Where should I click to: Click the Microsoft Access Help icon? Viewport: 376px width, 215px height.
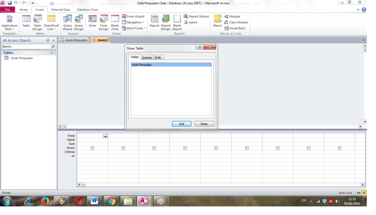[x=364, y=9]
